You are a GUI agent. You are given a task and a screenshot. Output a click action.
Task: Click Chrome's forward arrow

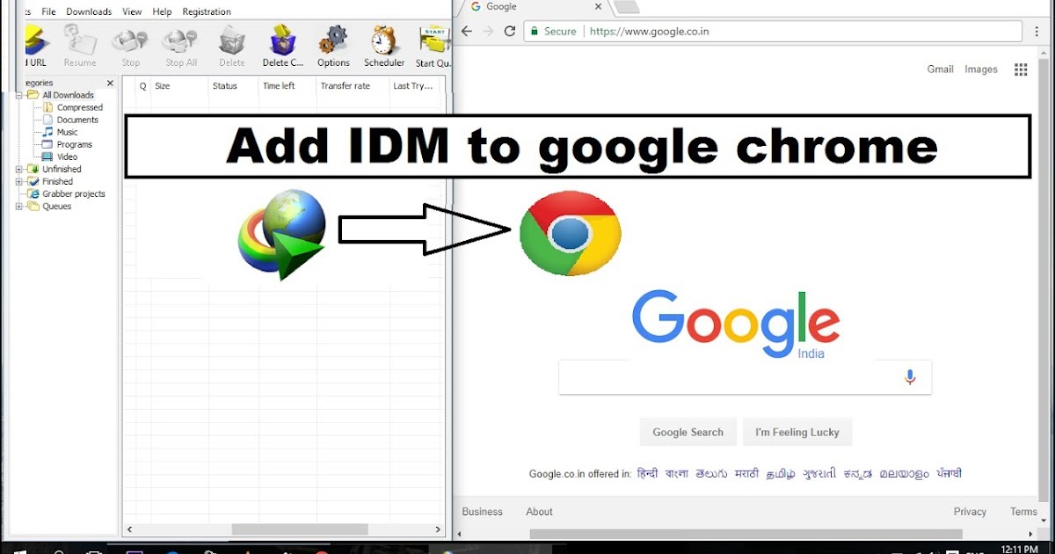[489, 31]
